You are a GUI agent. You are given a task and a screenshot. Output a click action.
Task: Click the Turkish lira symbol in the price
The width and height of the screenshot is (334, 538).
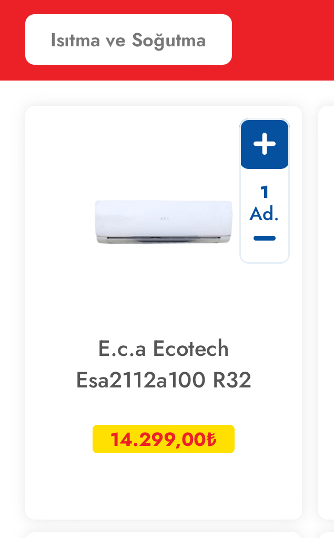point(211,439)
